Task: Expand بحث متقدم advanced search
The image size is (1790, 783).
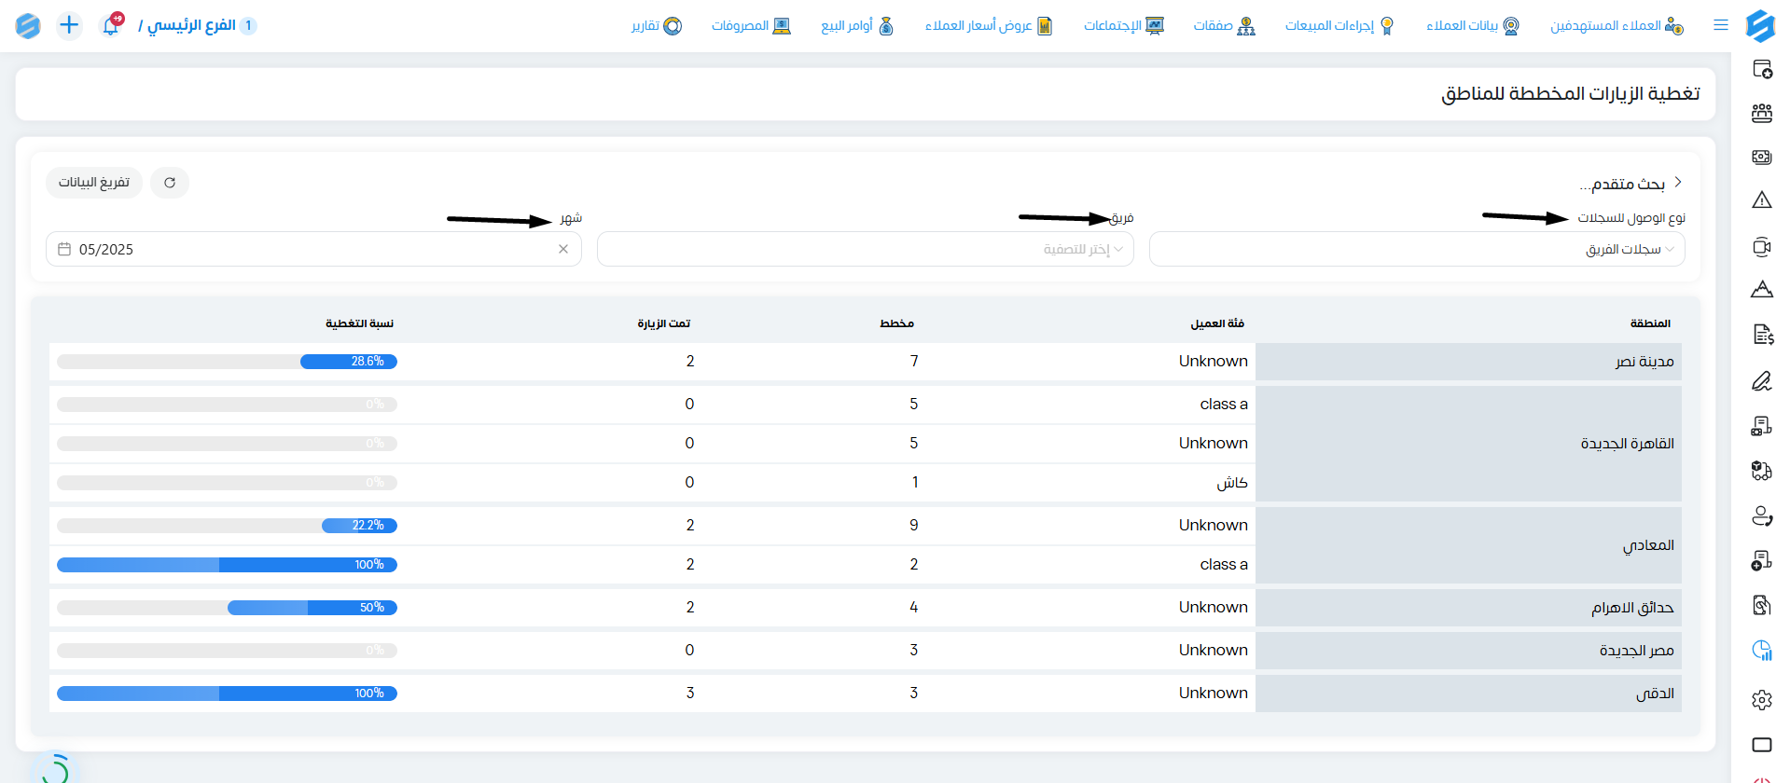Action: coord(1631,184)
